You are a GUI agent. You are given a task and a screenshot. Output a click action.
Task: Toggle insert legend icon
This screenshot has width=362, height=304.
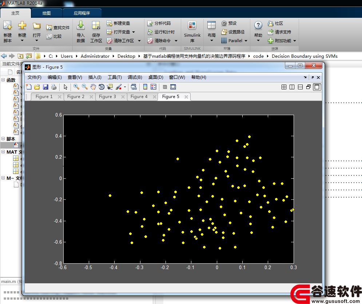click(x=153, y=87)
